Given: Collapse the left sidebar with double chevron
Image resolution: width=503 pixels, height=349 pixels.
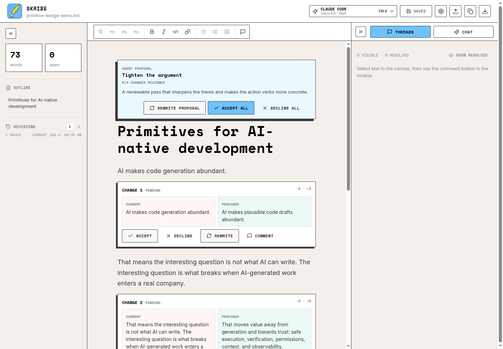Looking at the screenshot, I should coord(11,34).
